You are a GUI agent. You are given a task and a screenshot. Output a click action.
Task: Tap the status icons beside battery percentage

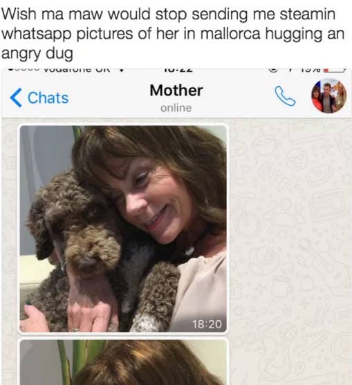coord(281,70)
